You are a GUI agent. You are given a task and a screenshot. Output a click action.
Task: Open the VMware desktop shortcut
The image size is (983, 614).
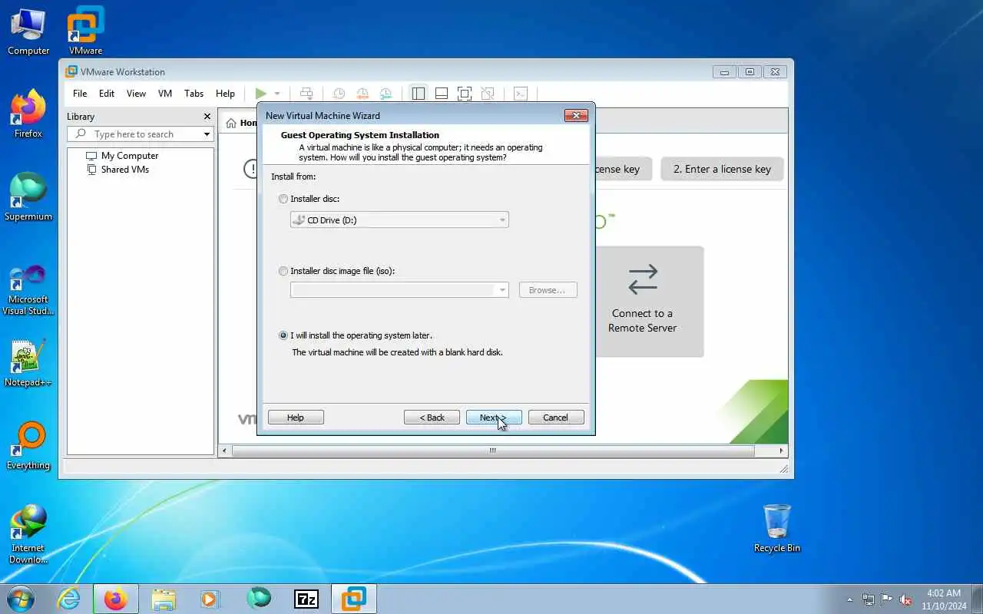(x=85, y=31)
